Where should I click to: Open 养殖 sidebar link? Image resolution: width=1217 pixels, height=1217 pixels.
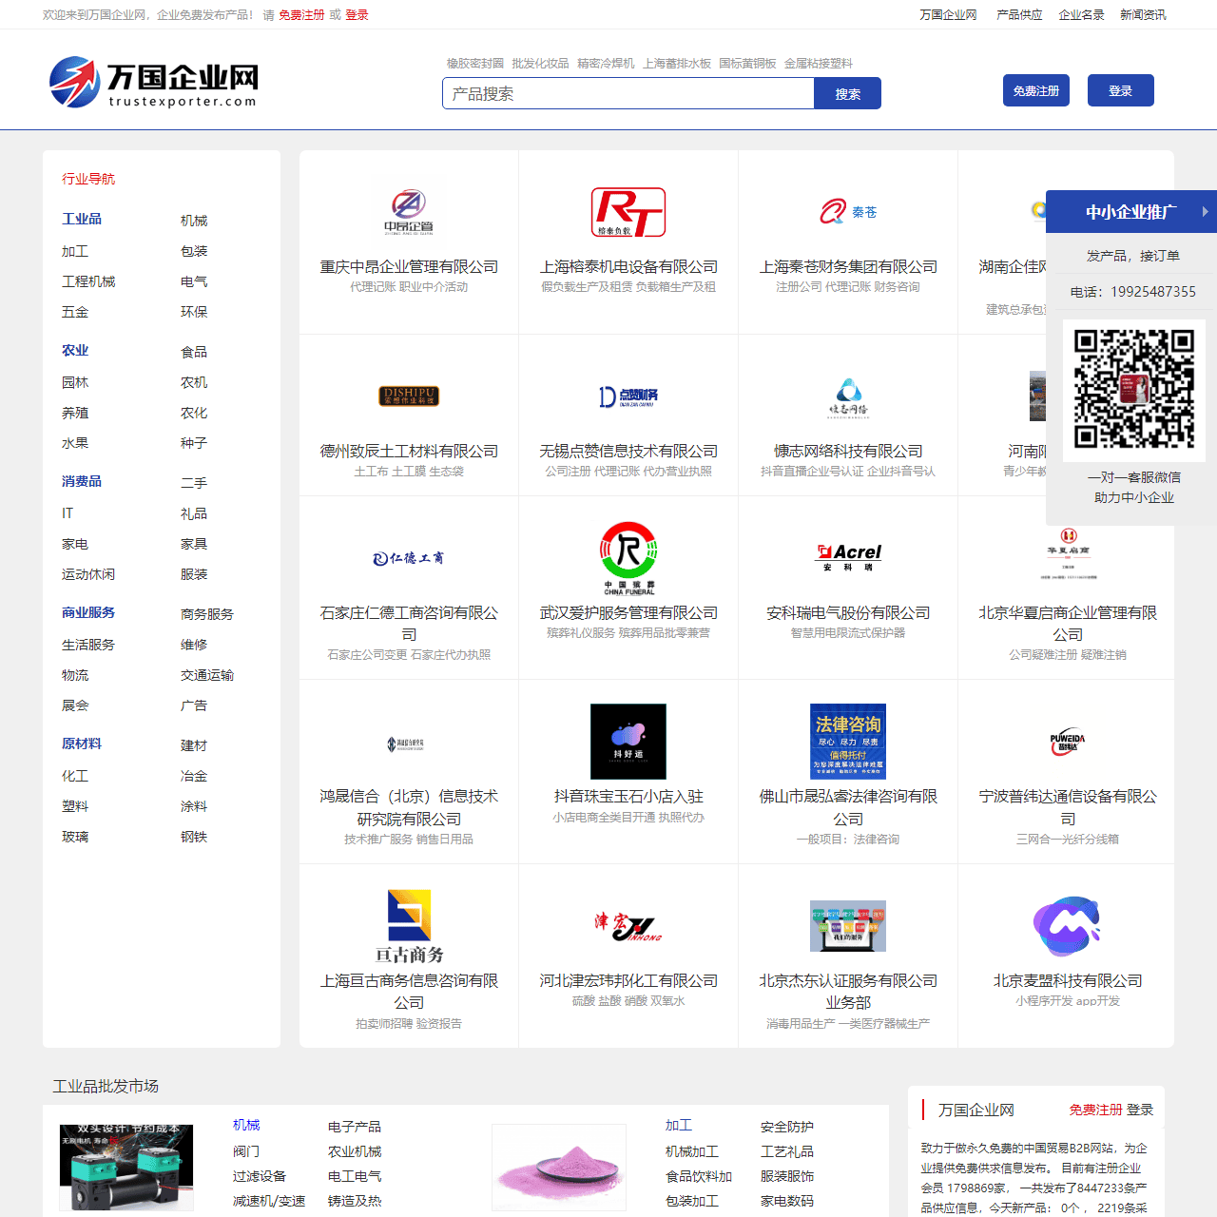(x=75, y=413)
